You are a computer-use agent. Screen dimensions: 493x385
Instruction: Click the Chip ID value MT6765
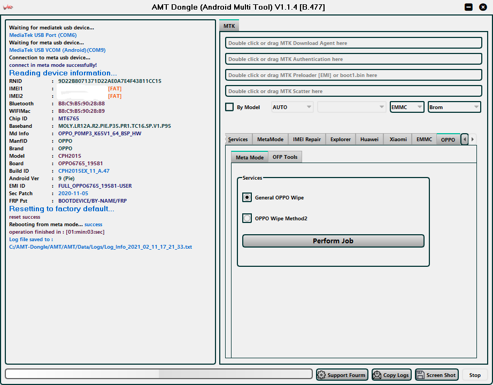[x=68, y=119]
